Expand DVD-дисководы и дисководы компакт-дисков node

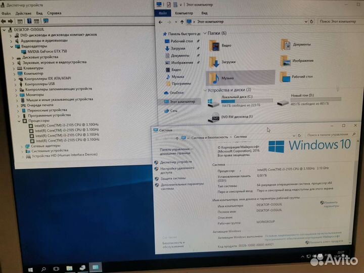tap(11, 35)
